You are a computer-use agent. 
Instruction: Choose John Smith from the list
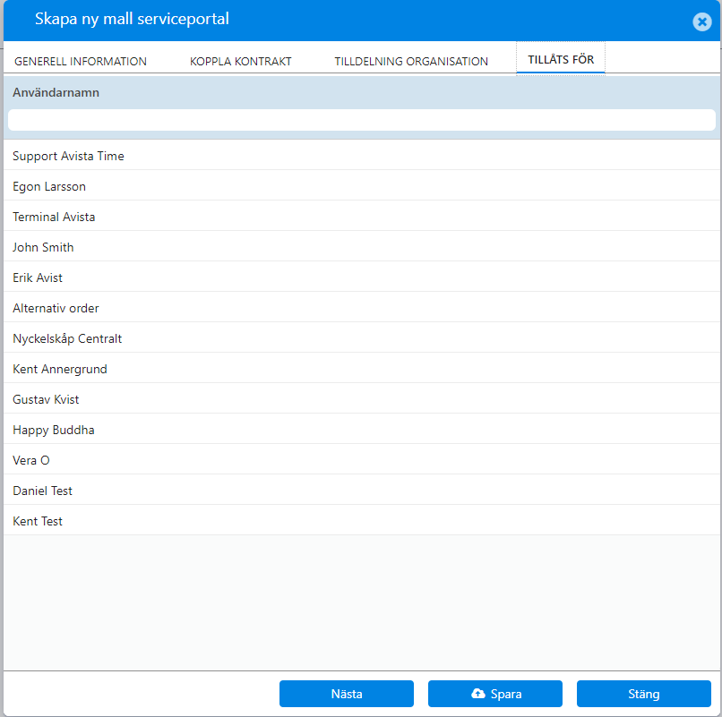362,247
